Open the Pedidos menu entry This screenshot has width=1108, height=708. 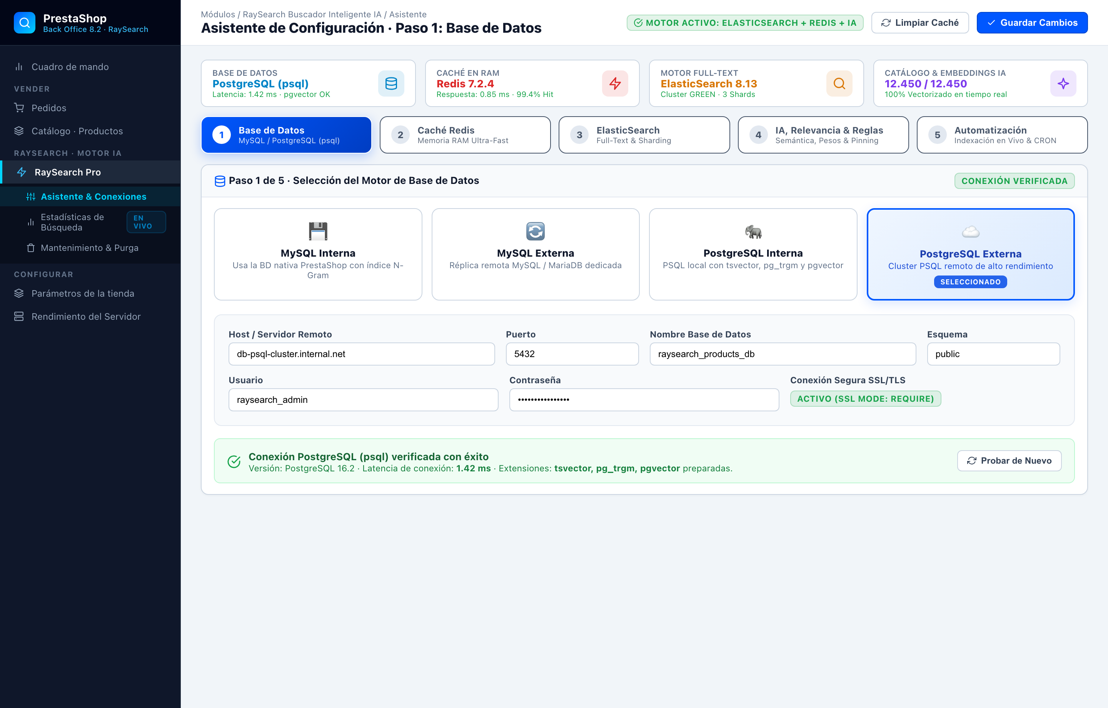pos(90,108)
